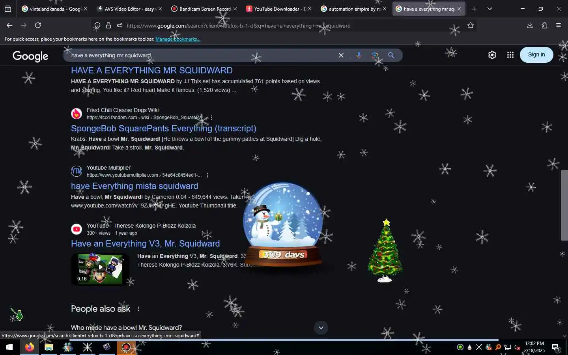Screen dimensions: 568x355
Task: Click Fried Chili Cheese Dogs Wiki source name
Action: tap(123, 110)
